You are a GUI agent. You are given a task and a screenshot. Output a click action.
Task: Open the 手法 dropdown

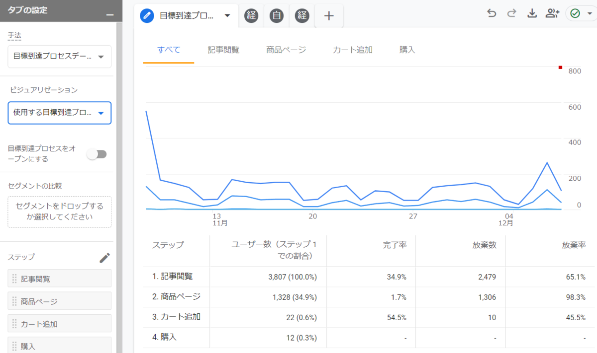59,57
